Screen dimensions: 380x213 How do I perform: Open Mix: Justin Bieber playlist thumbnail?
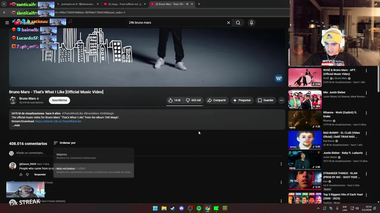coord(305,100)
